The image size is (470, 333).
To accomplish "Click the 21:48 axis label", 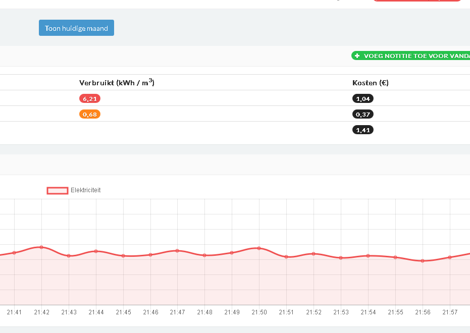I will point(205,312).
